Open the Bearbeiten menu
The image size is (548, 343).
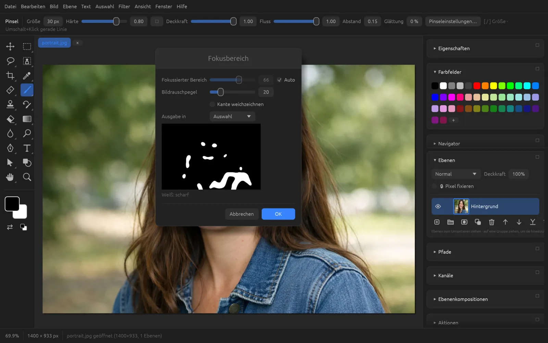[33, 7]
